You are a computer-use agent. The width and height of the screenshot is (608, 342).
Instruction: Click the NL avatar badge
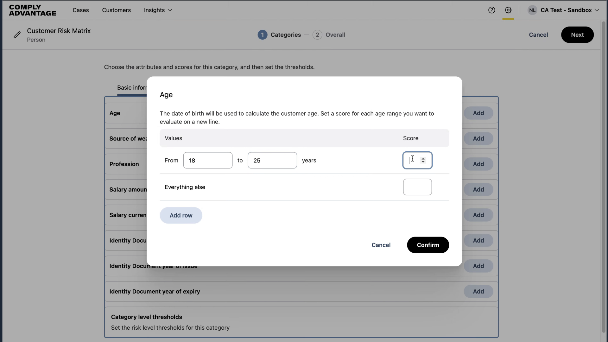coord(532,10)
